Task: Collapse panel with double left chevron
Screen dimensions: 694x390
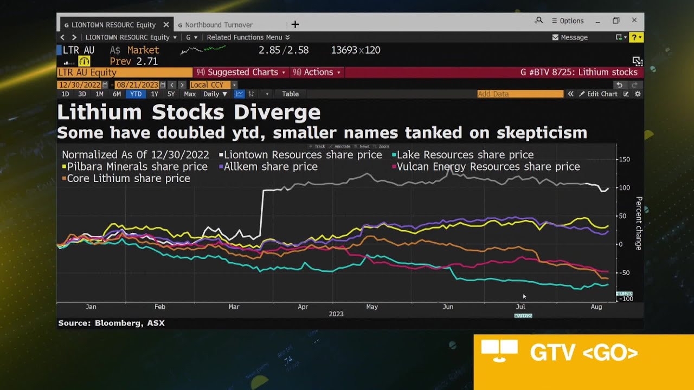Action: (570, 94)
